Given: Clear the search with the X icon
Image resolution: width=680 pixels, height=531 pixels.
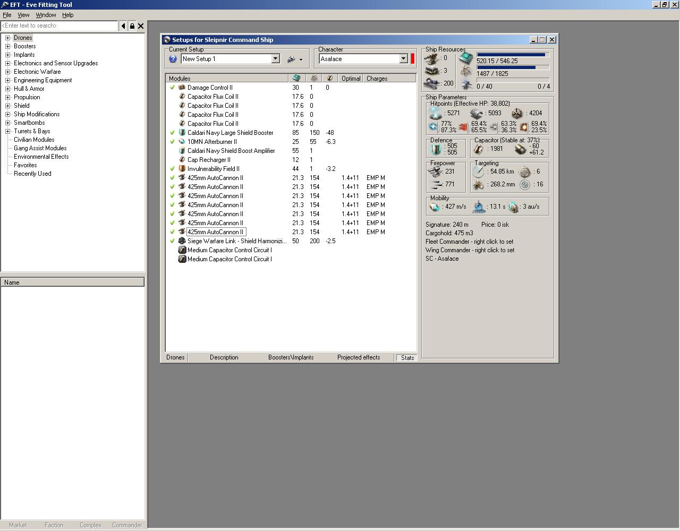Looking at the screenshot, I should click(x=141, y=25).
